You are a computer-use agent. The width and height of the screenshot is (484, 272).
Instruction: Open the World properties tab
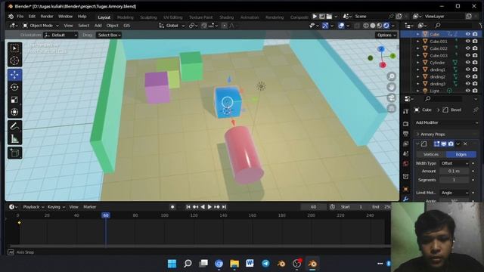(405, 163)
